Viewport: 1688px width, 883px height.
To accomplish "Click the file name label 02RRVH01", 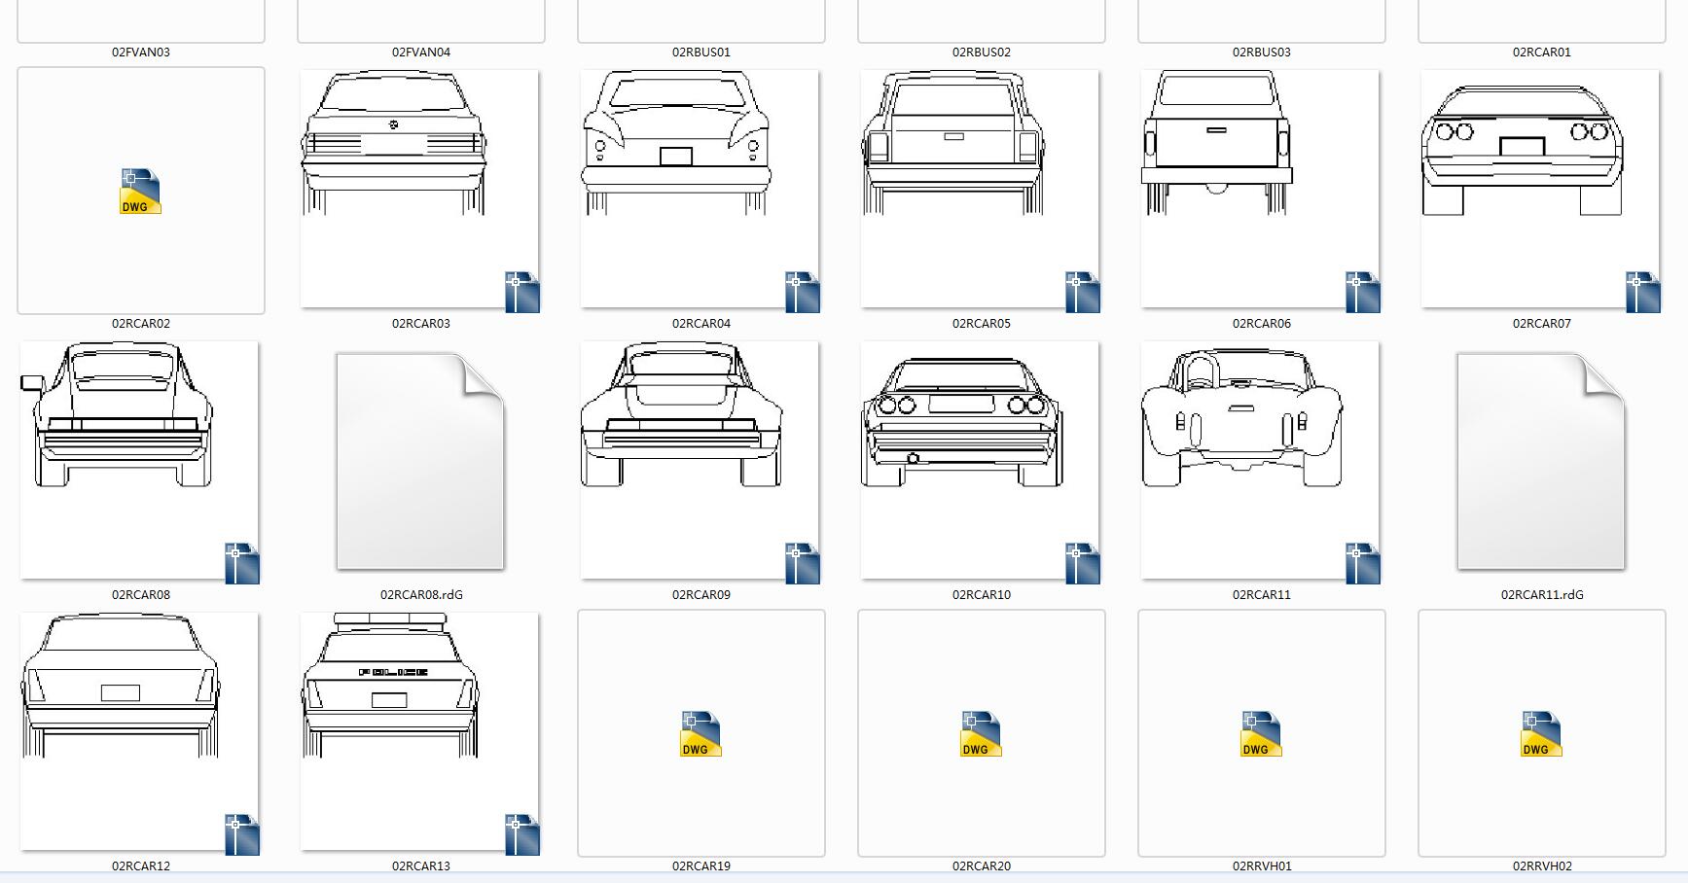I will pyautogui.click(x=1262, y=865).
